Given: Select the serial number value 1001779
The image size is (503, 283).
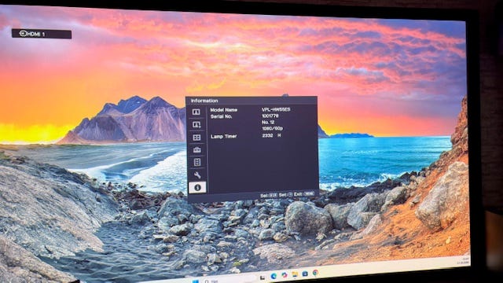Looking at the screenshot, I should (270, 116).
